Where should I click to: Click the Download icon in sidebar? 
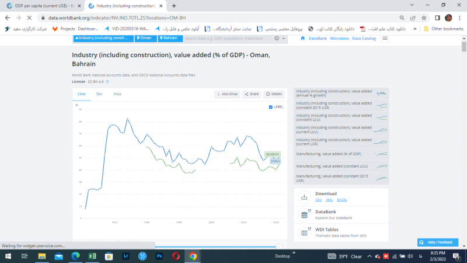[305, 197]
